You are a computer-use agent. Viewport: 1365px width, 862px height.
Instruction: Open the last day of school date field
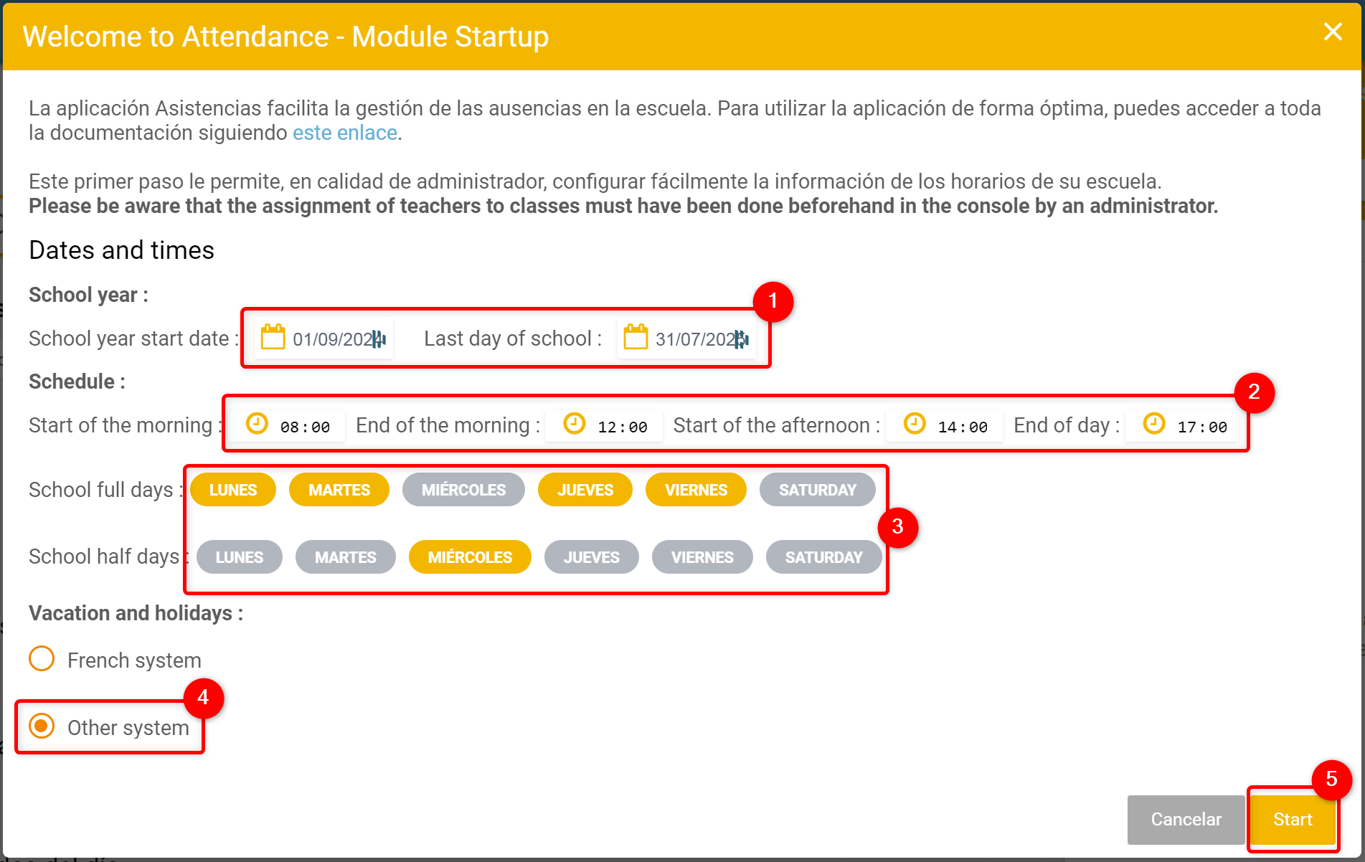tap(695, 339)
